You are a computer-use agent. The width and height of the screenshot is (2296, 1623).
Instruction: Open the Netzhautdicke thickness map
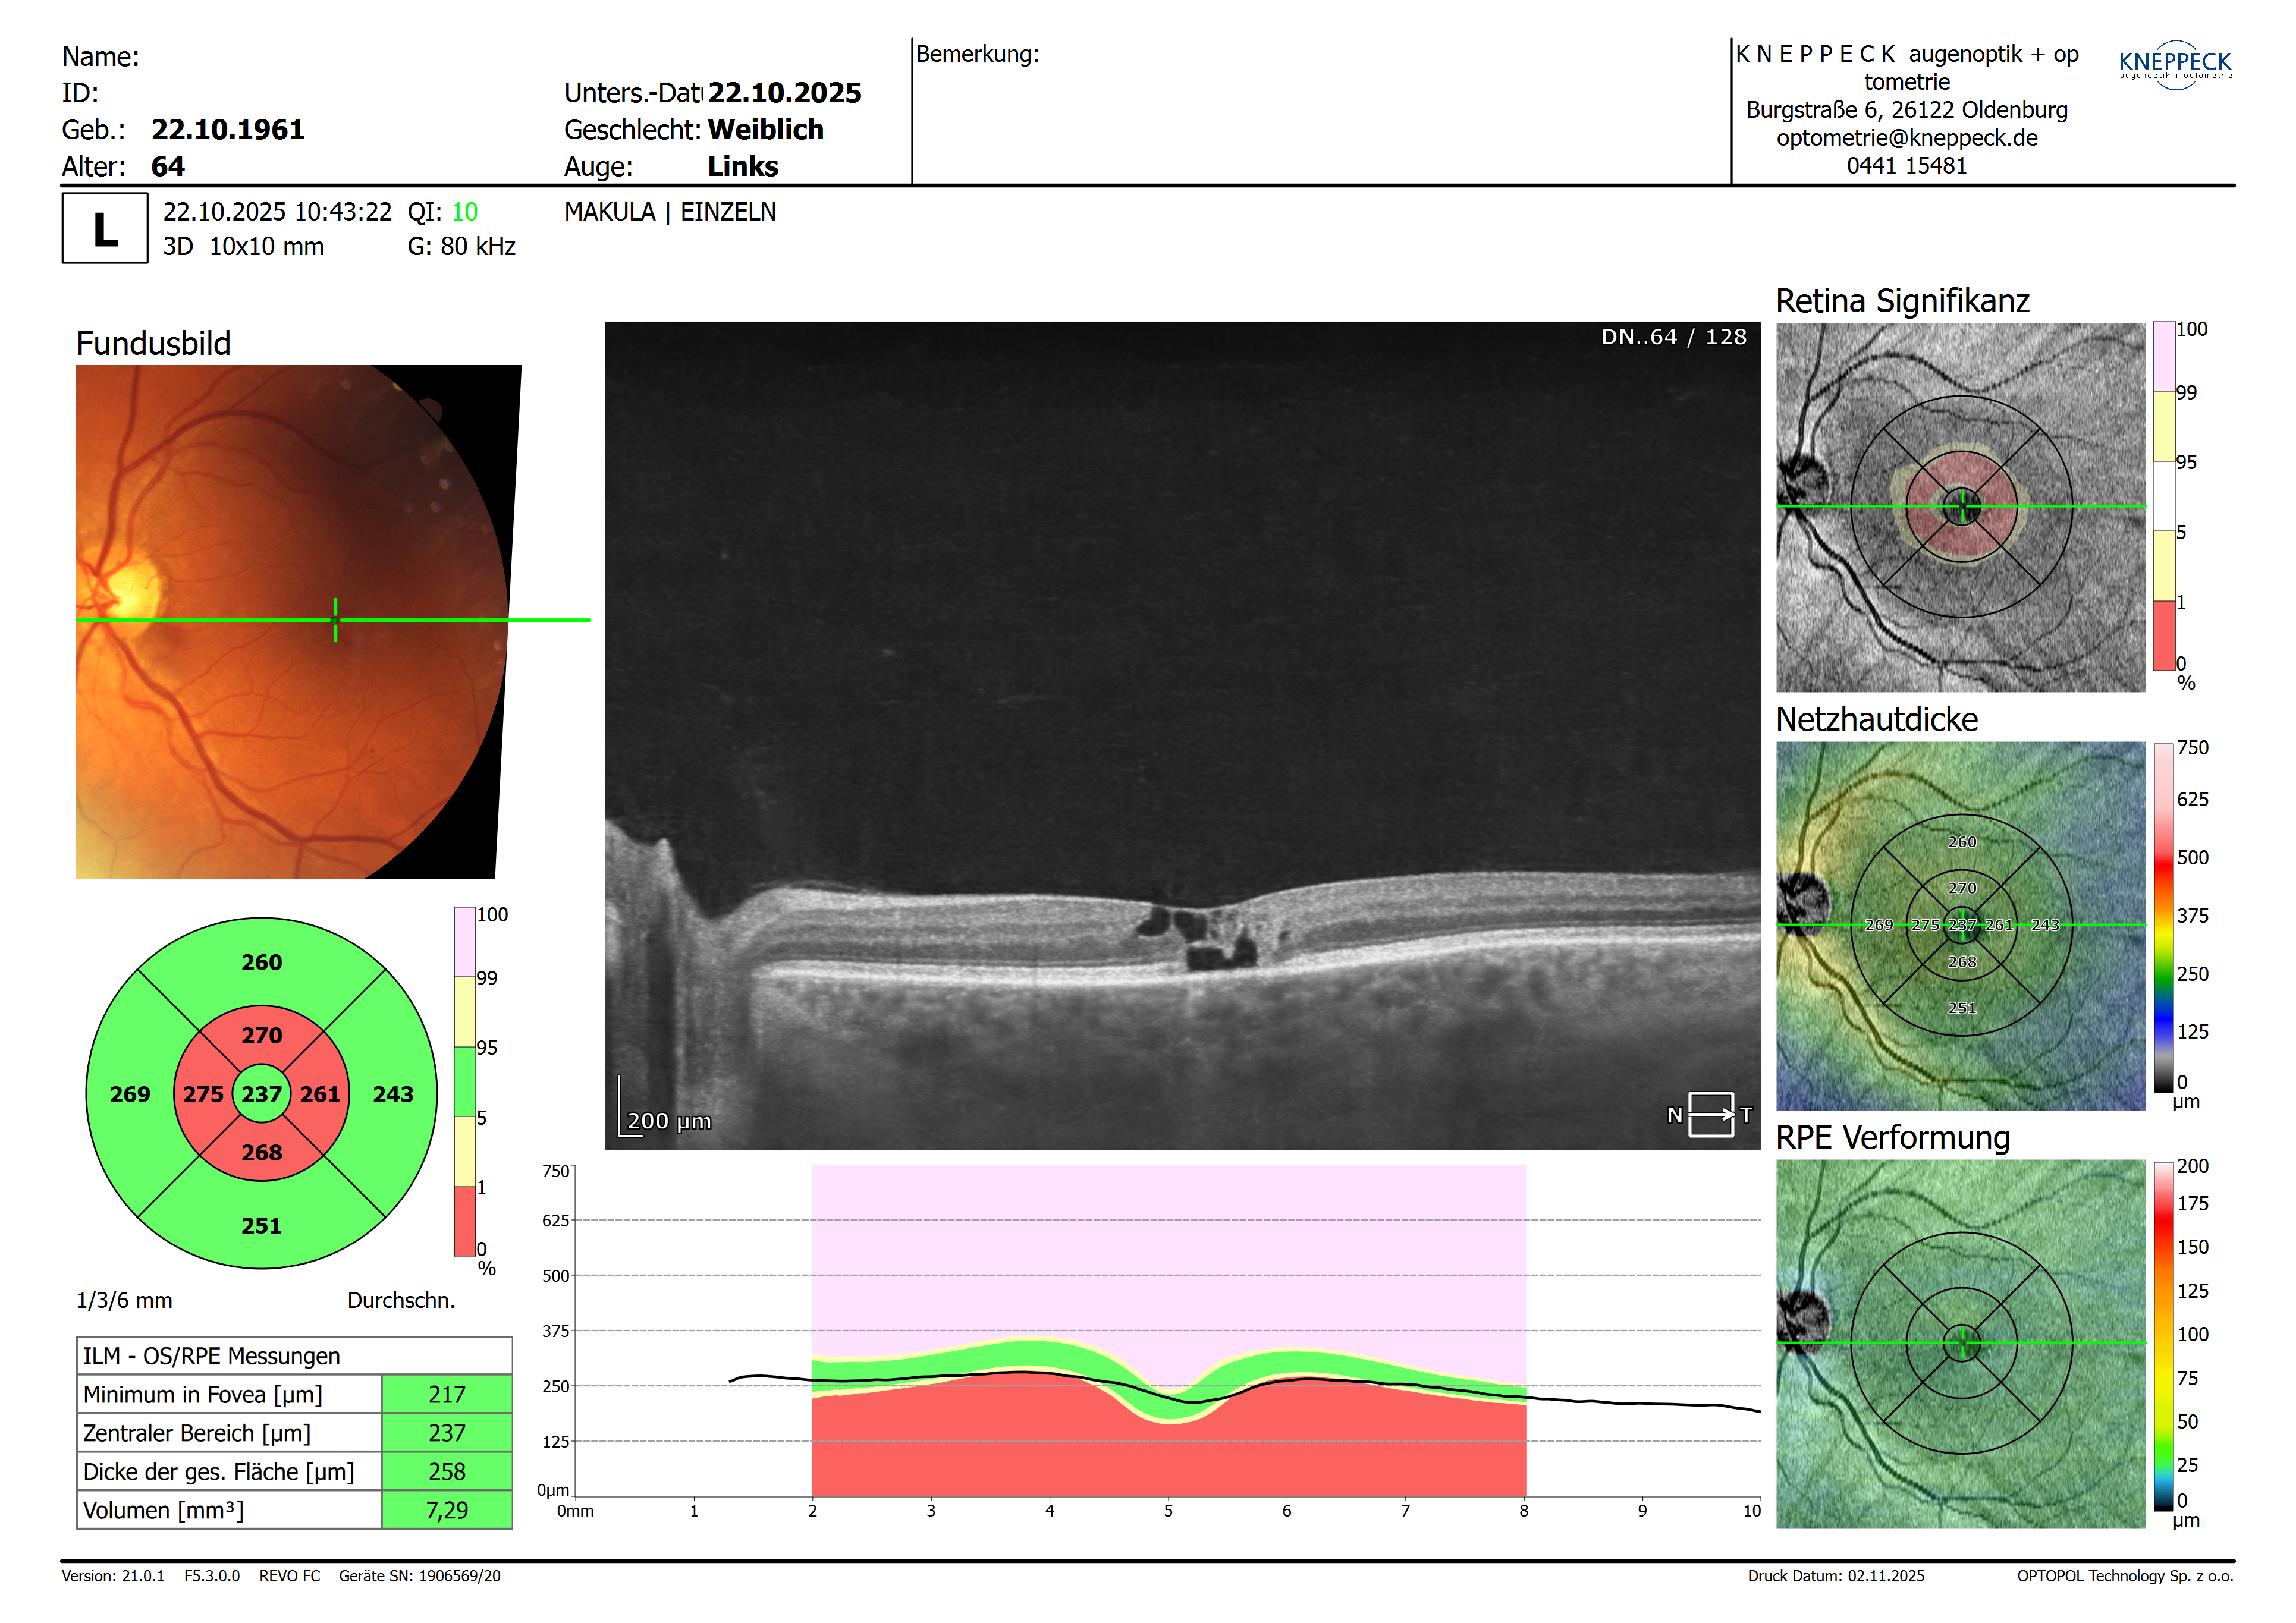1960,925
